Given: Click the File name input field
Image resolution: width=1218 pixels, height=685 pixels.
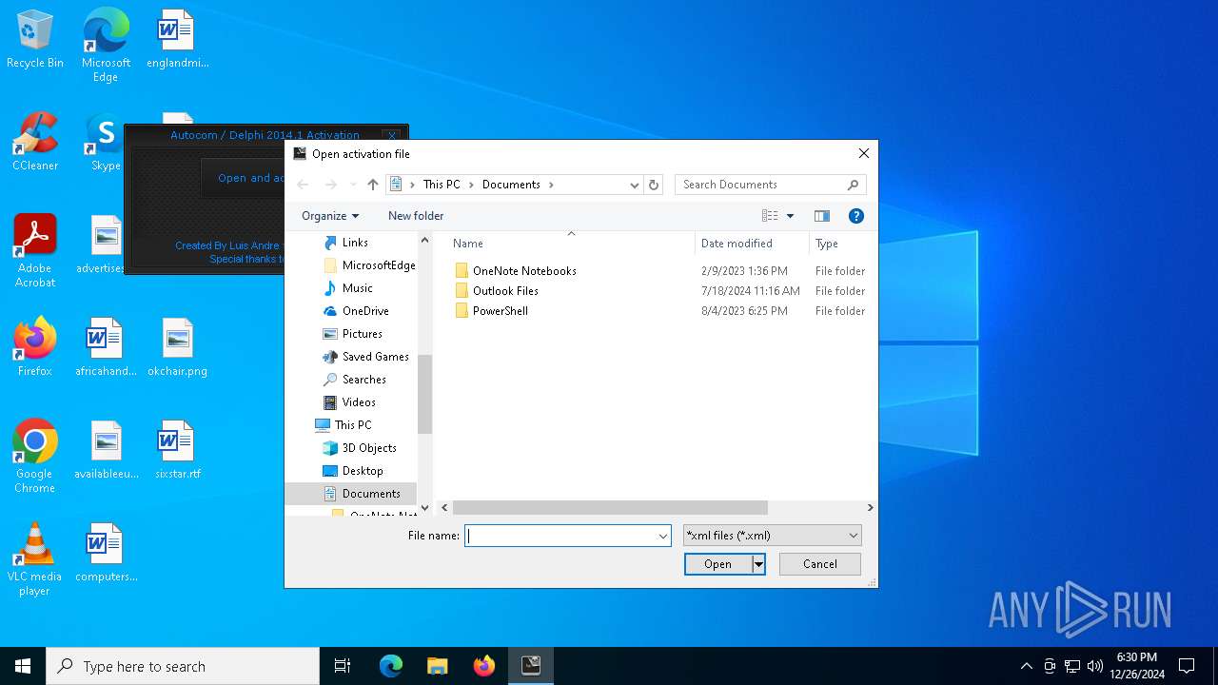Looking at the screenshot, I should click(560, 536).
